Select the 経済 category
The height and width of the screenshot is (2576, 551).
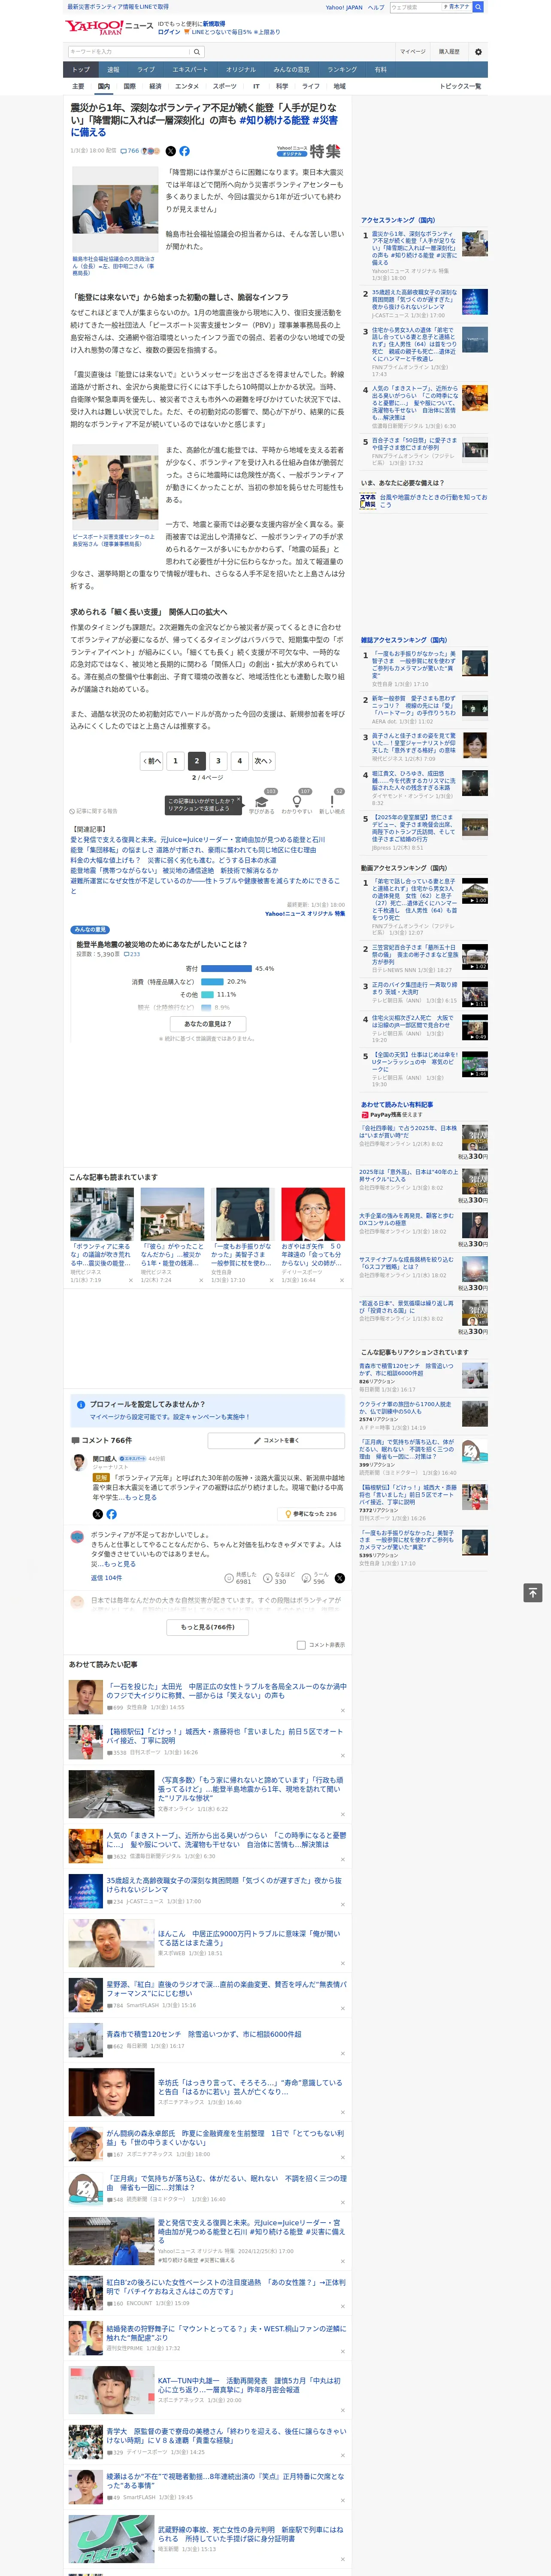click(155, 86)
